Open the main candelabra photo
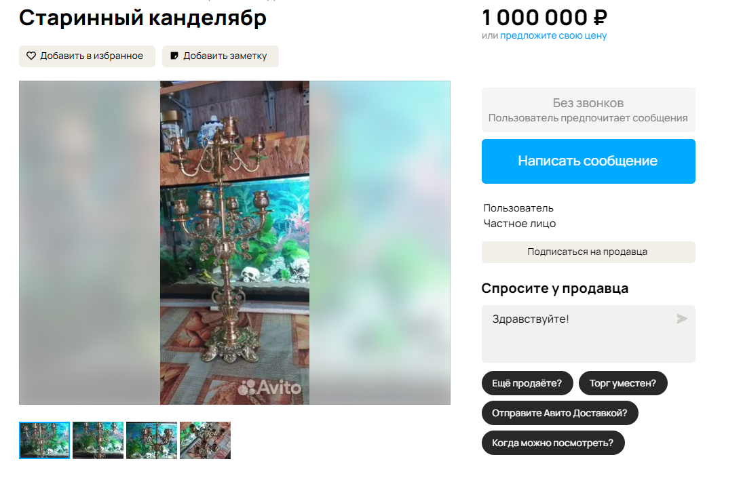Image resolution: width=743 pixels, height=478 pixels. click(x=235, y=242)
